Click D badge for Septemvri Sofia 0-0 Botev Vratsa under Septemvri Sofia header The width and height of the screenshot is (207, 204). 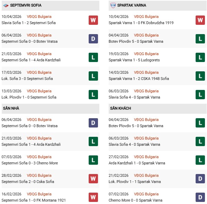tap(93, 39)
